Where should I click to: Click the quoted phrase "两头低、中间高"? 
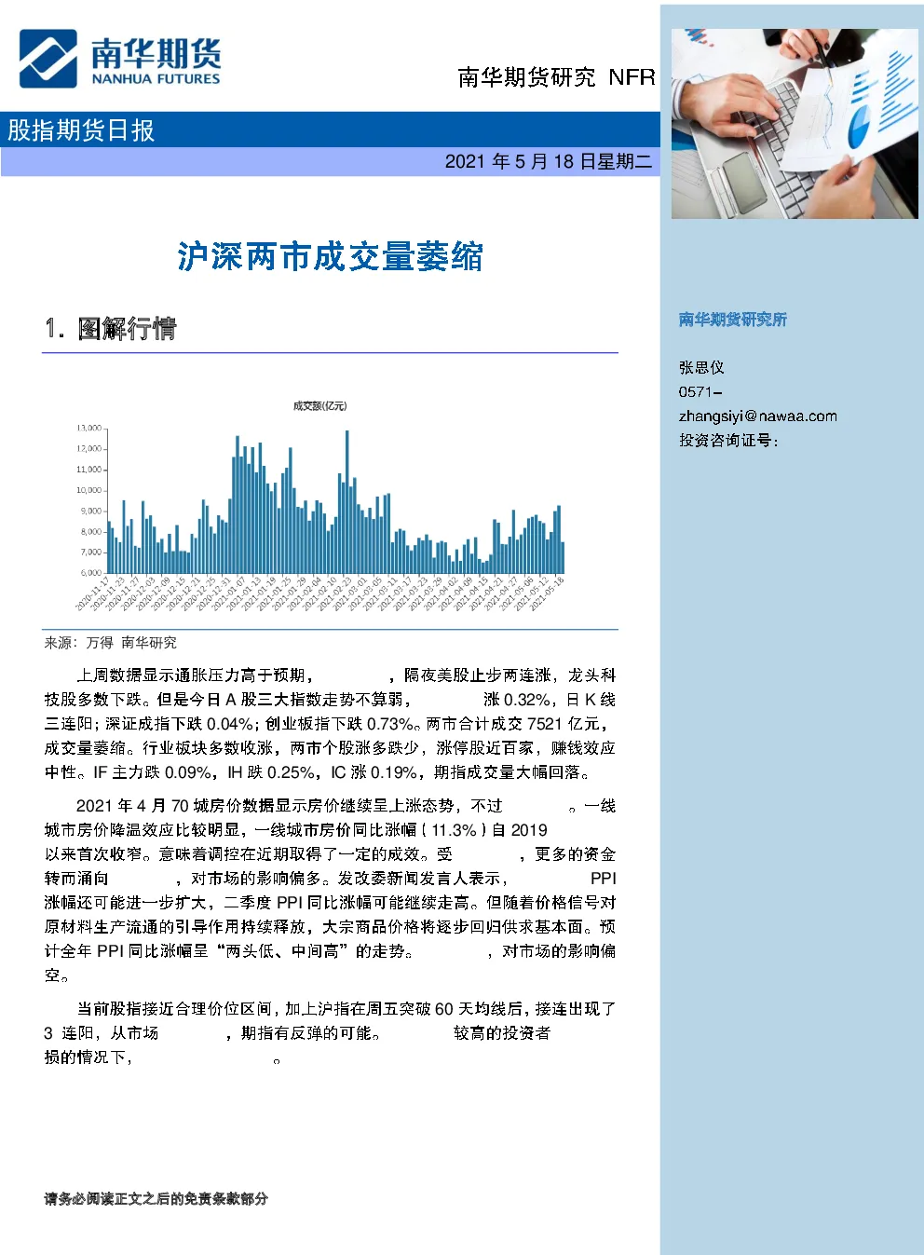click(281, 951)
